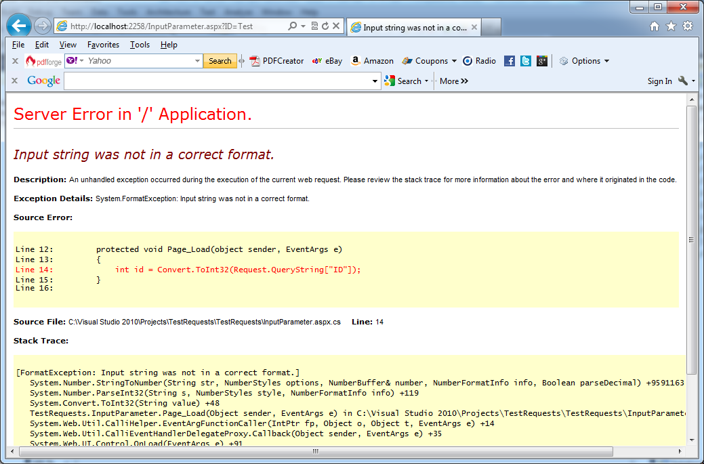Open Google toolbar search history dropdown

pos(375,81)
